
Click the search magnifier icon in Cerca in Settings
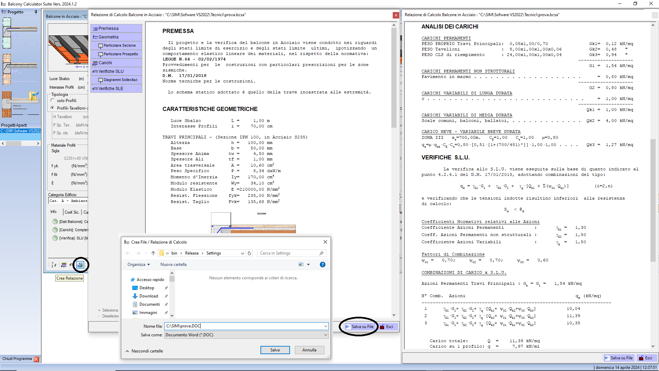[321, 253]
